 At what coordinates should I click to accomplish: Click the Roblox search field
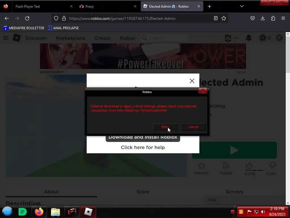point(164,38)
